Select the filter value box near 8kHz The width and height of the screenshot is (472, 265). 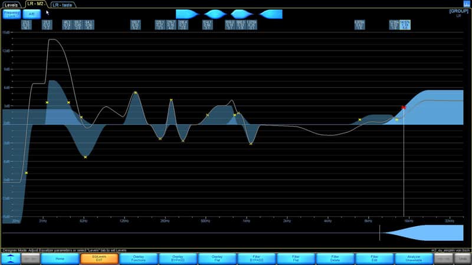click(x=359, y=25)
